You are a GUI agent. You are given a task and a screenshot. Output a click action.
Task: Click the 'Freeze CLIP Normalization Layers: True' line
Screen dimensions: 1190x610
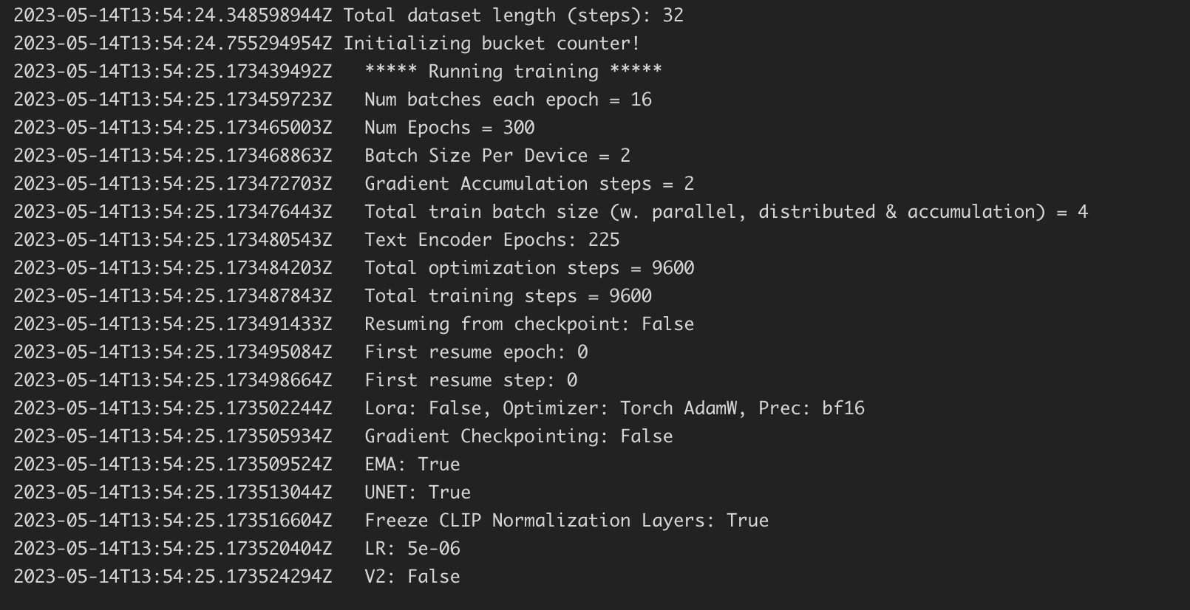[x=566, y=521]
